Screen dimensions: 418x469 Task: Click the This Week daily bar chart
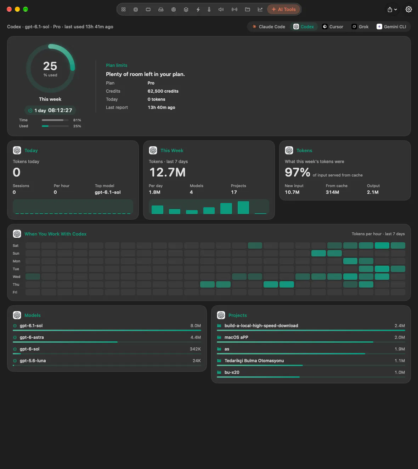click(x=209, y=207)
